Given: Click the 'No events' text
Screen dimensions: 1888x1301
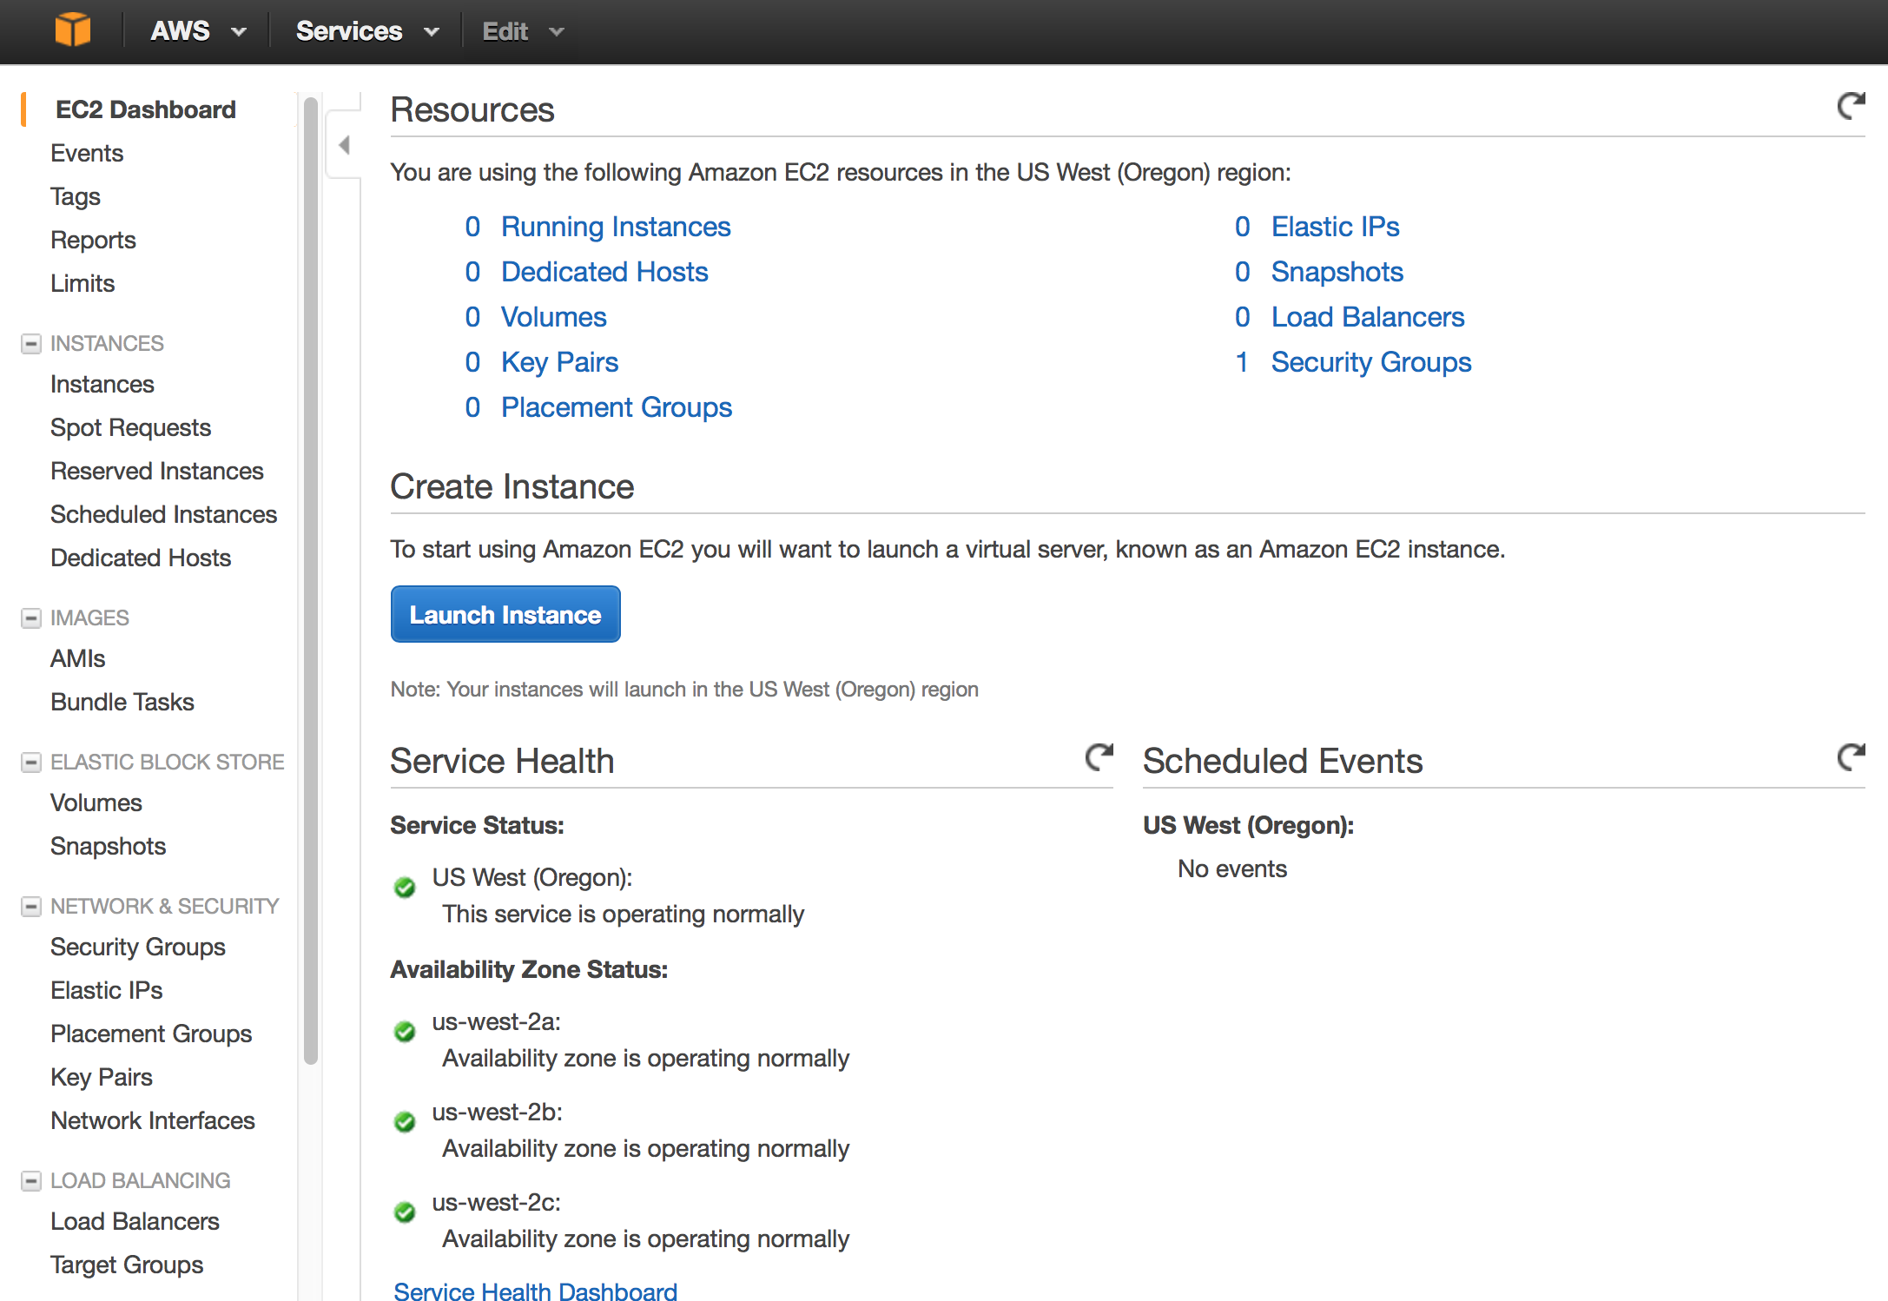Looking at the screenshot, I should 1232,868.
